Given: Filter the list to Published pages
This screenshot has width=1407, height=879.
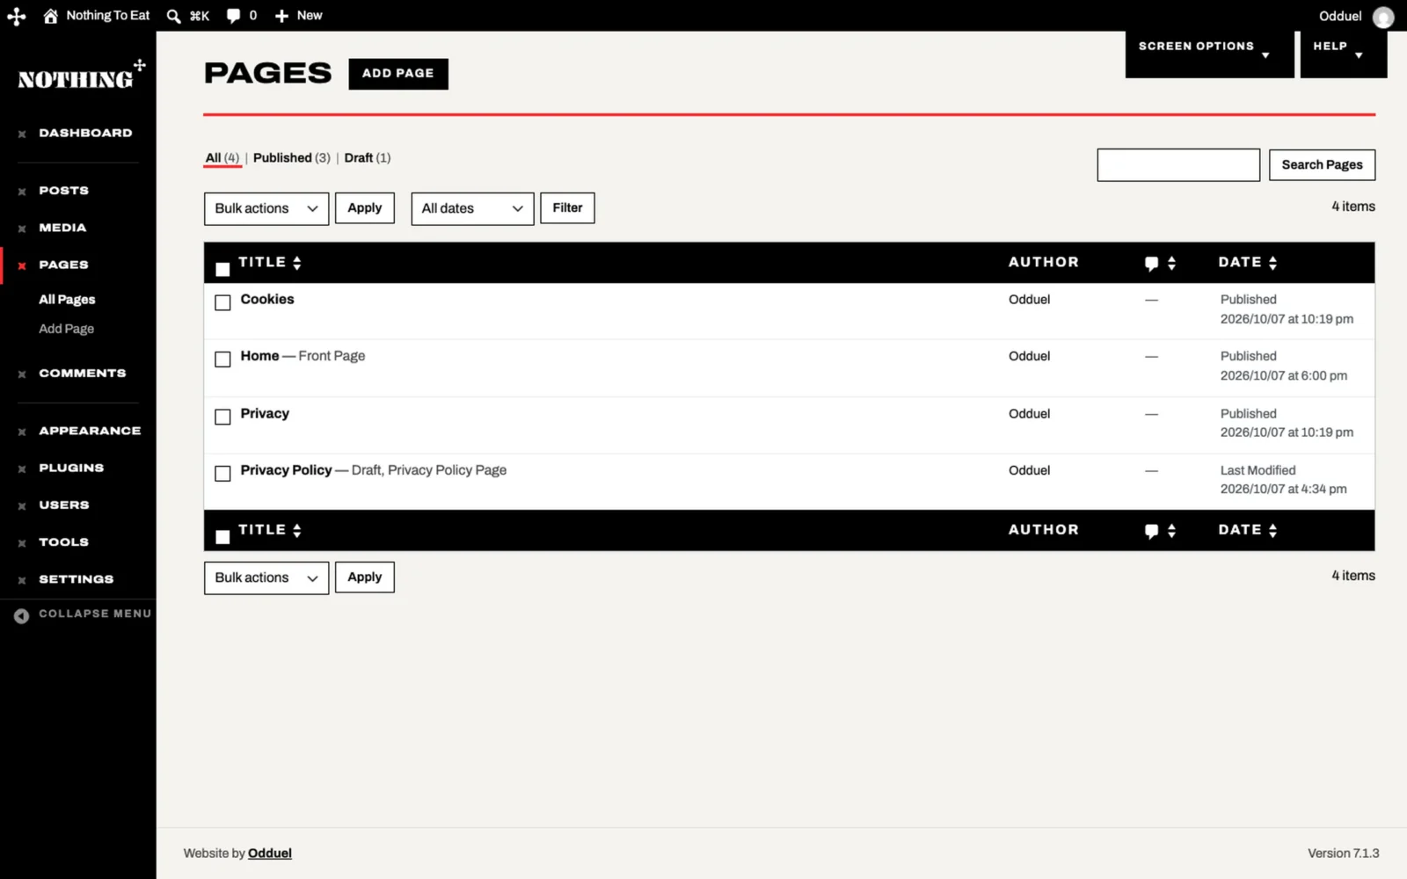Looking at the screenshot, I should click(x=282, y=157).
